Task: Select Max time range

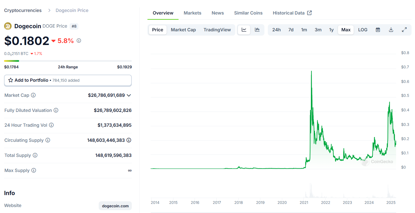Action: (346, 30)
